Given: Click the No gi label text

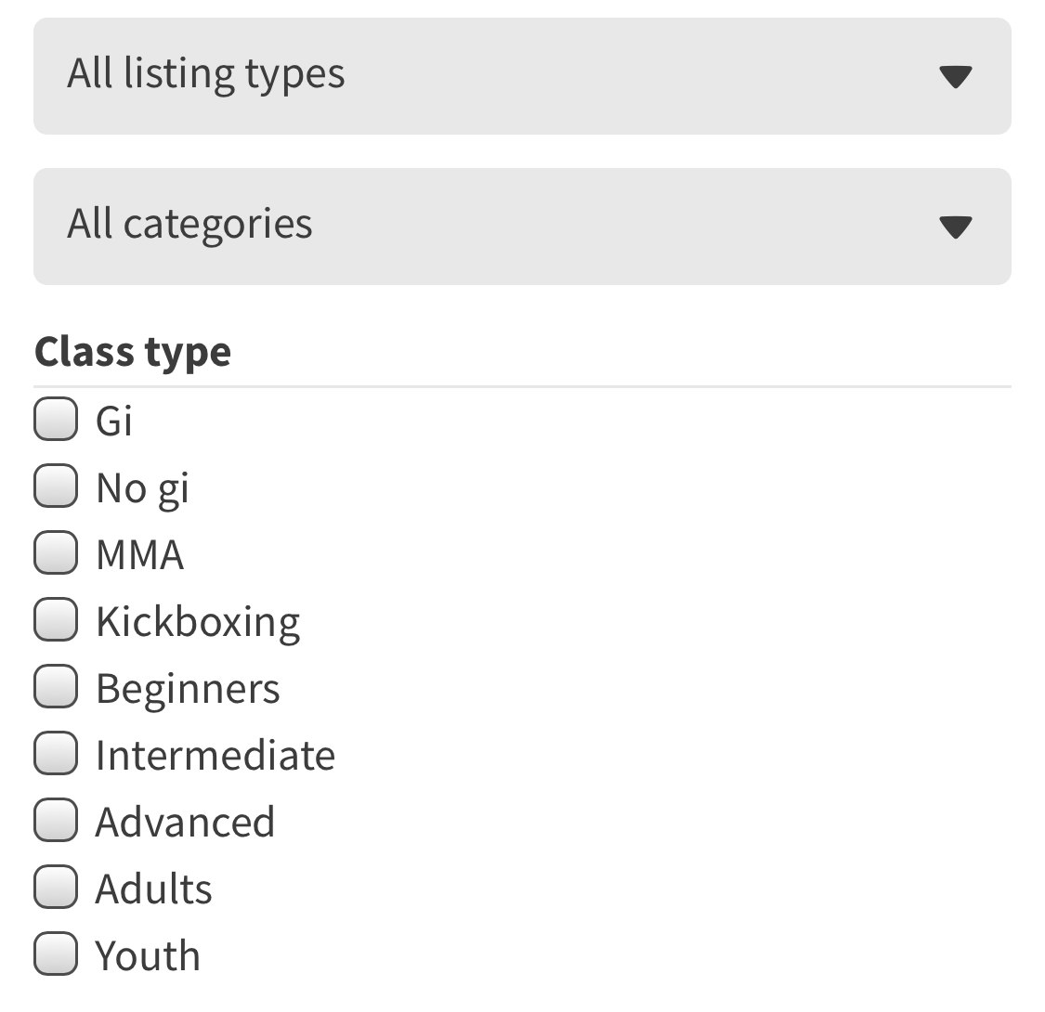Looking at the screenshot, I should click(x=142, y=488).
